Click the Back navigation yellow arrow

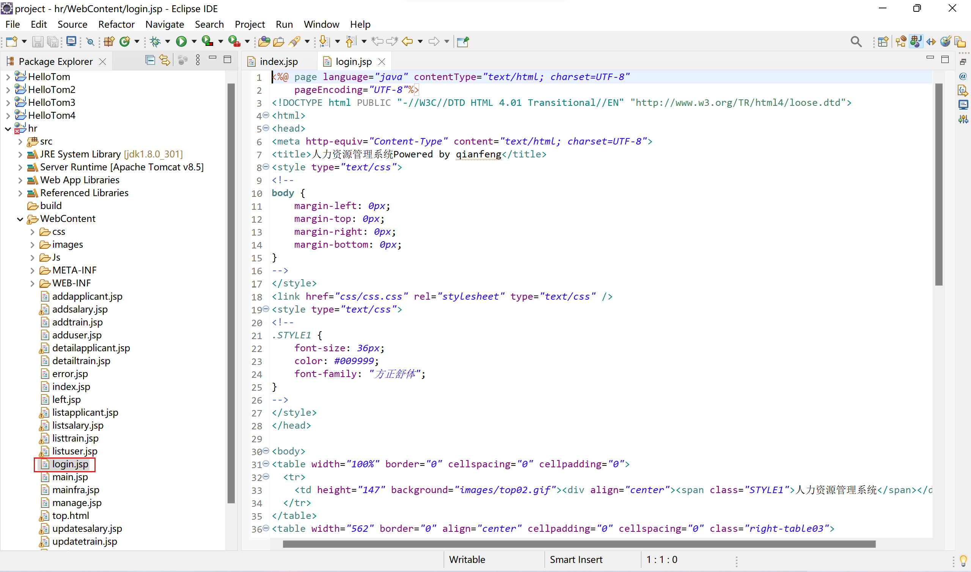click(407, 41)
